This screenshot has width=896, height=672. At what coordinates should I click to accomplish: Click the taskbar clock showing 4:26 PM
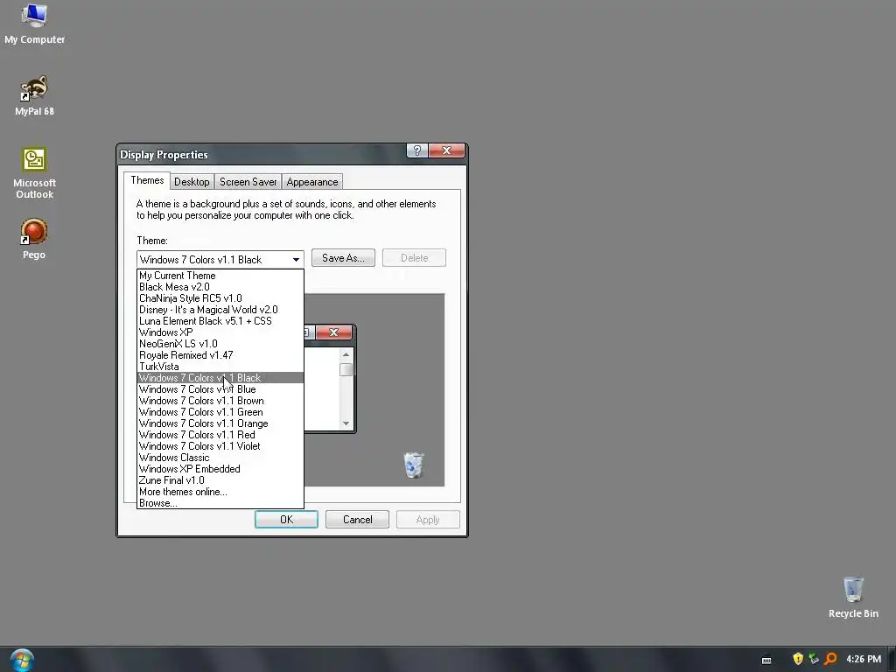pos(864,659)
